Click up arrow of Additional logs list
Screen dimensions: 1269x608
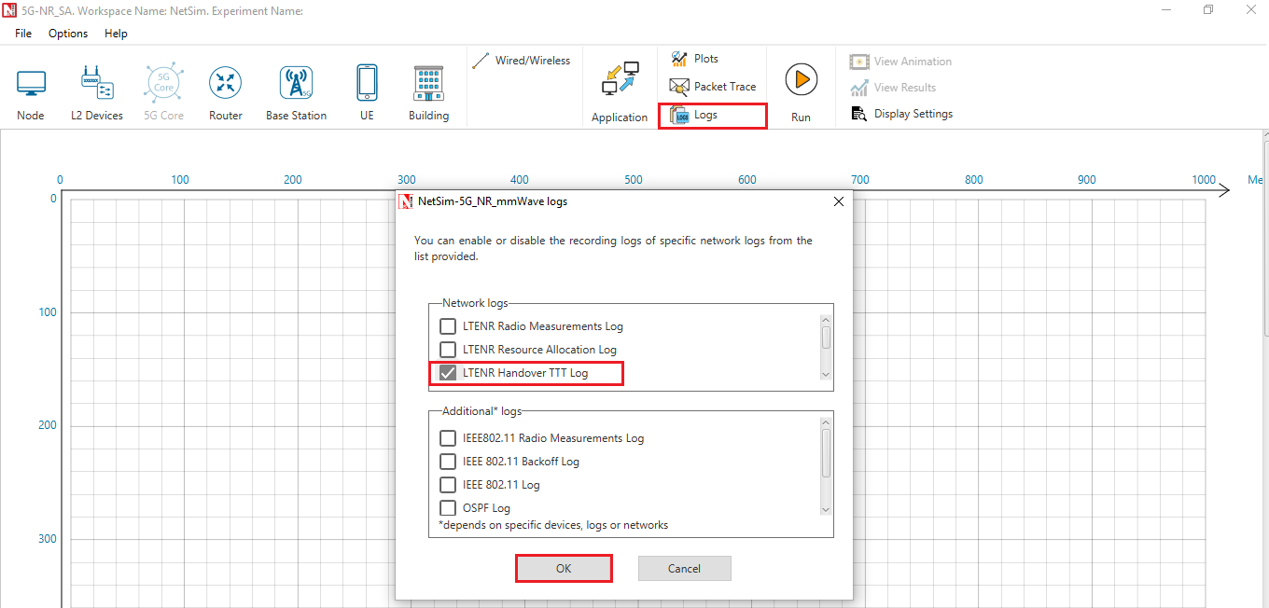826,422
